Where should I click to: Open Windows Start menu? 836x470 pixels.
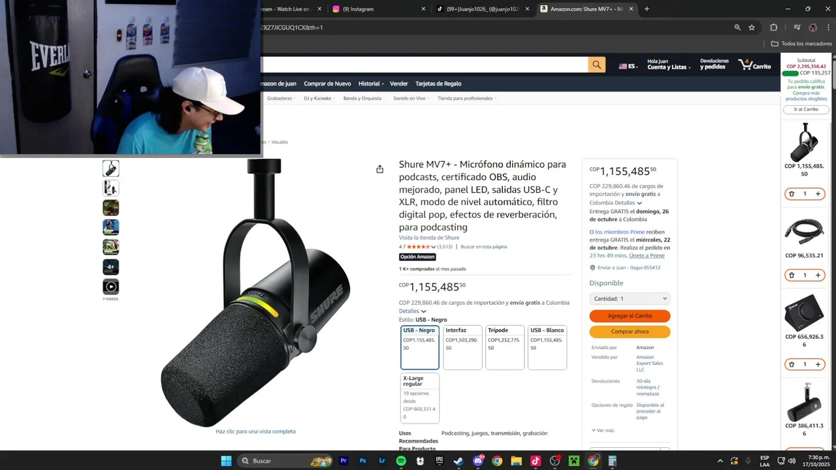coord(226,461)
